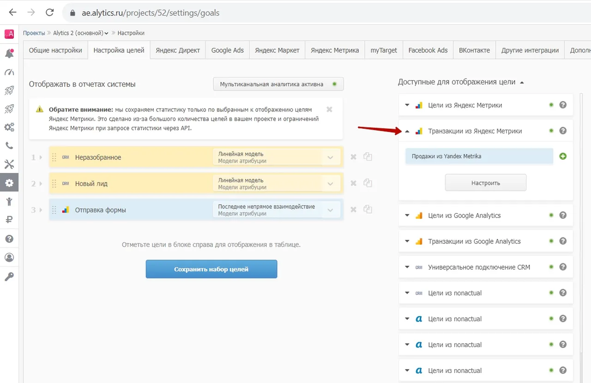The width and height of the screenshot is (591, 383).
Task: Delete the Неразобранное goal
Action: 353,157
